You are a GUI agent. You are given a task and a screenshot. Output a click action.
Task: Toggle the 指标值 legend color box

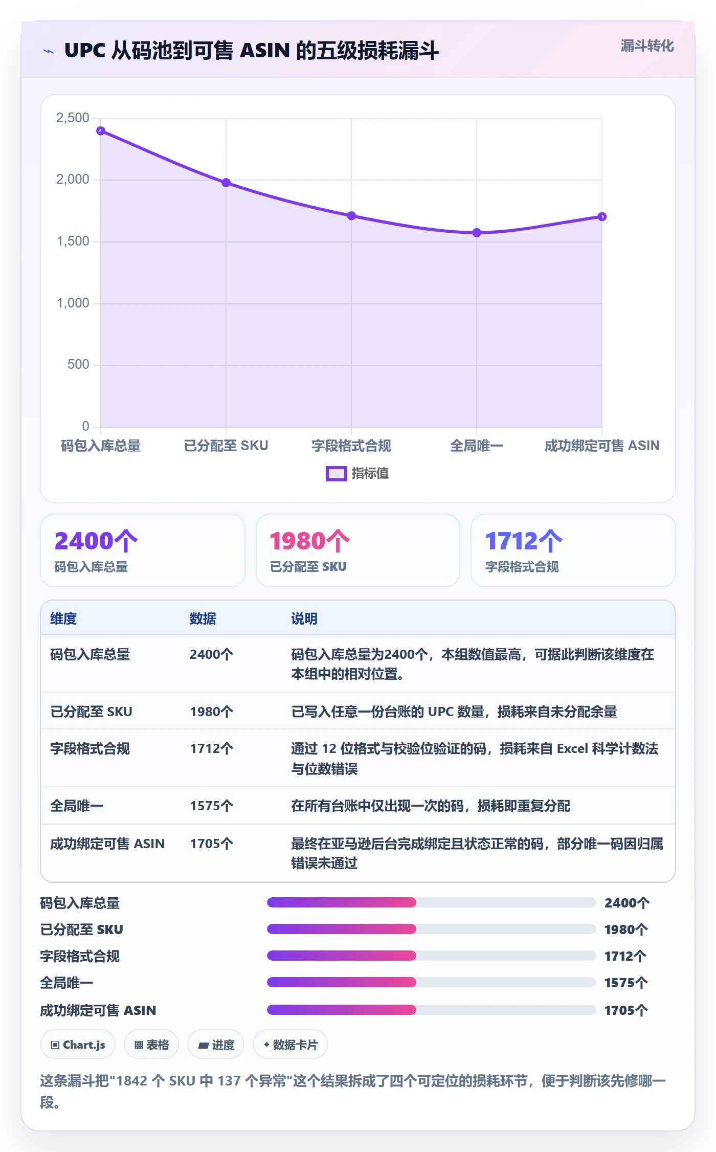click(x=336, y=474)
